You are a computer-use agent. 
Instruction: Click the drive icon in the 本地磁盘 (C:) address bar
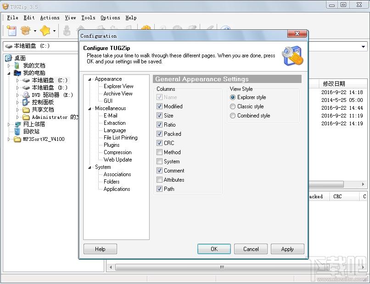tap(9, 46)
